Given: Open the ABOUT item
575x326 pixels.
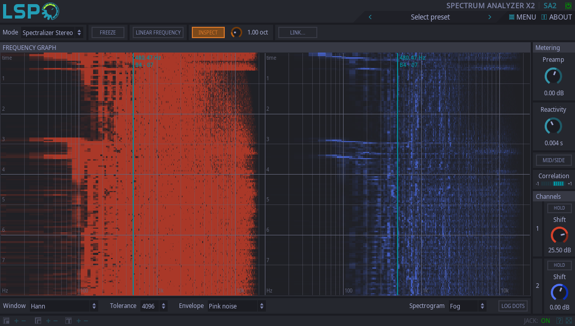Looking at the screenshot, I should click(x=556, y=17).
